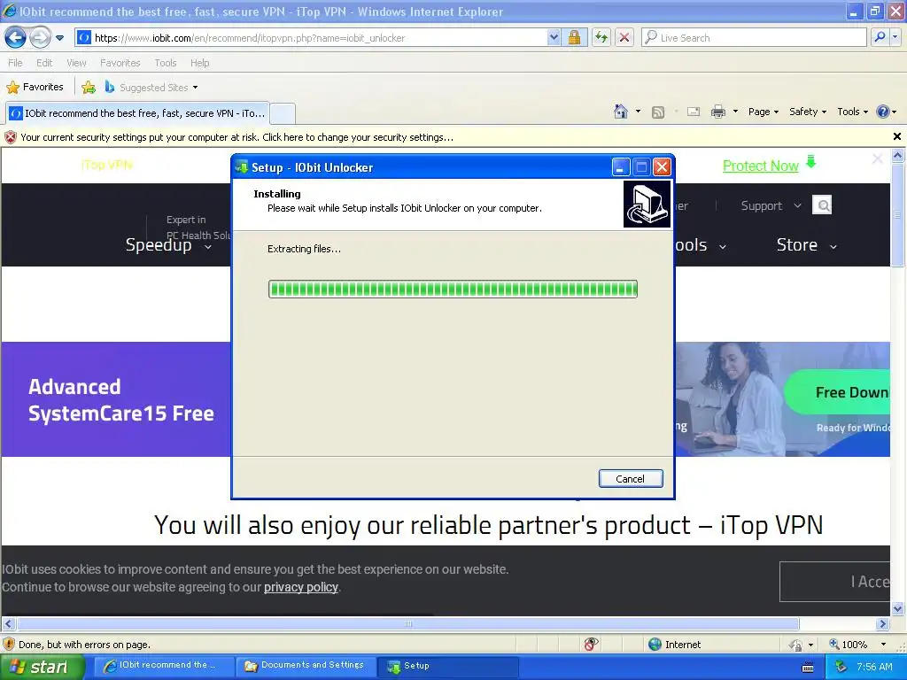907x680 pixels.
Task: Click the search magnifier button
Action: pyautogui.click(x=880, y=37)
